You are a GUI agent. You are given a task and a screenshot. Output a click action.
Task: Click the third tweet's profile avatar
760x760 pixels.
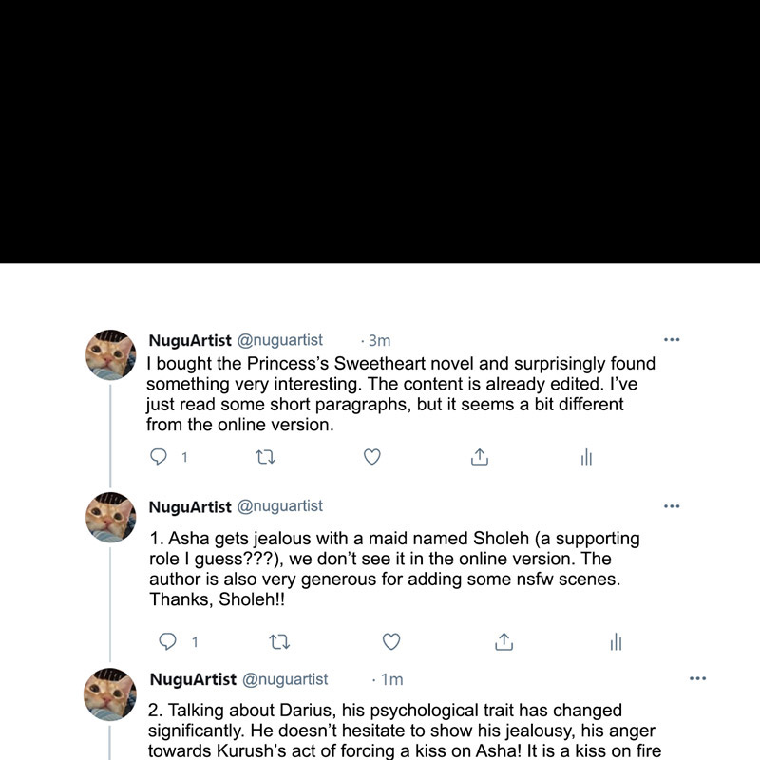tap(110, 694)
